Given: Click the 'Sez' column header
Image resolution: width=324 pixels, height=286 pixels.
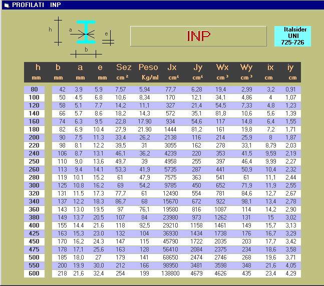Looking at the screenshot, I should (x=124, y=67).
